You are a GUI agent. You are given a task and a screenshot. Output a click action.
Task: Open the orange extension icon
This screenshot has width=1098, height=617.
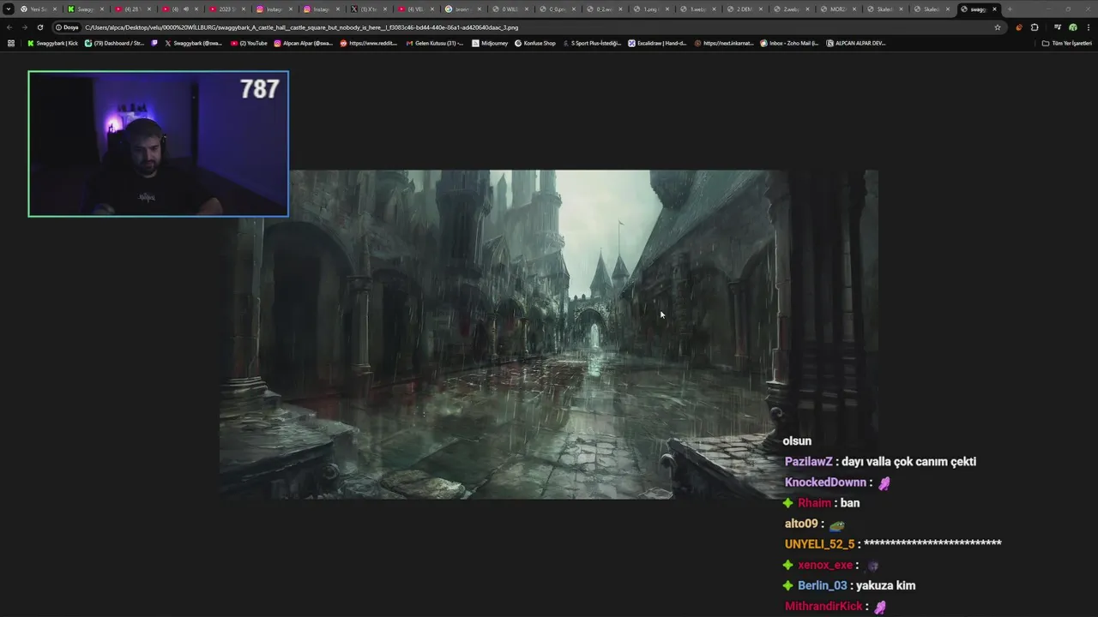(x=1019, y=27)
